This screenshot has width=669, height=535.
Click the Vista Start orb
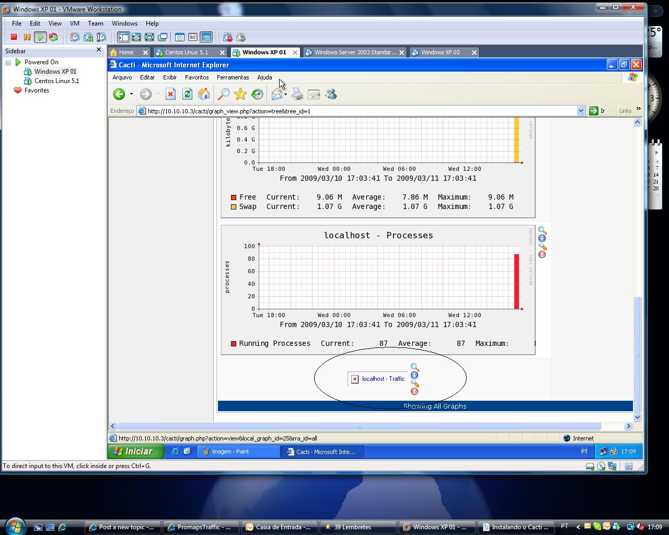[x=15, y=526]
